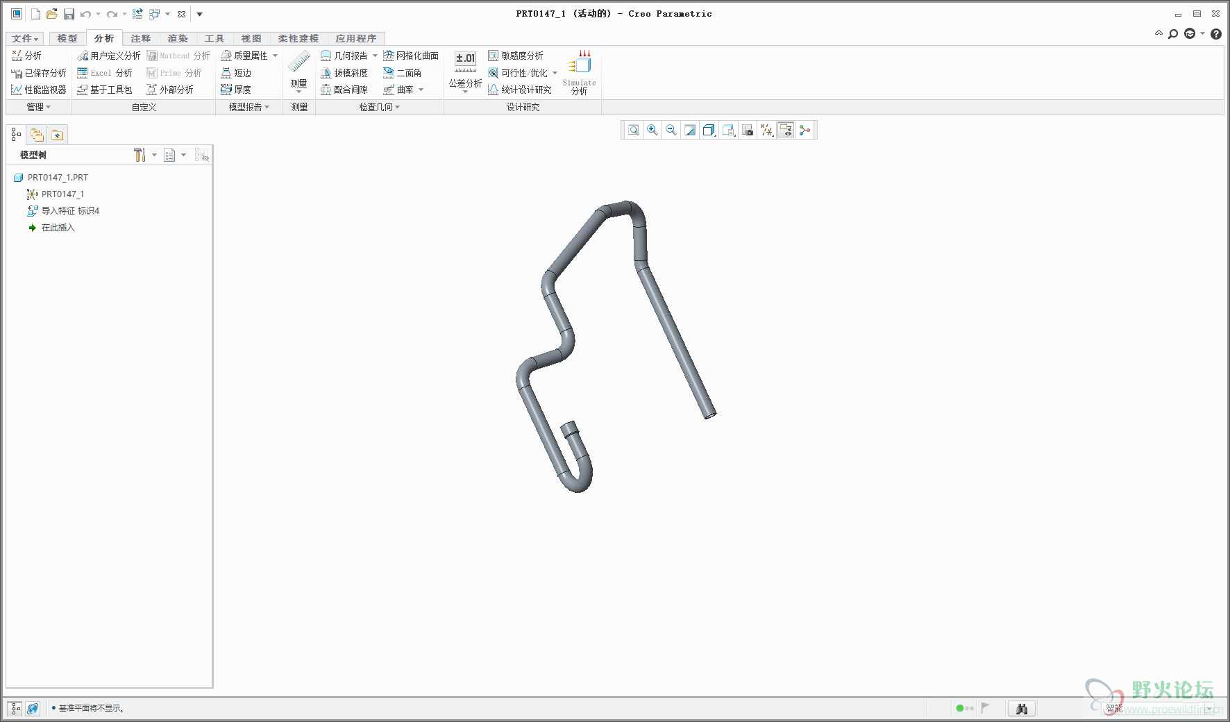Switch to the 工具 ribbon tab
1230x722 pixels.
click(214, 39)
